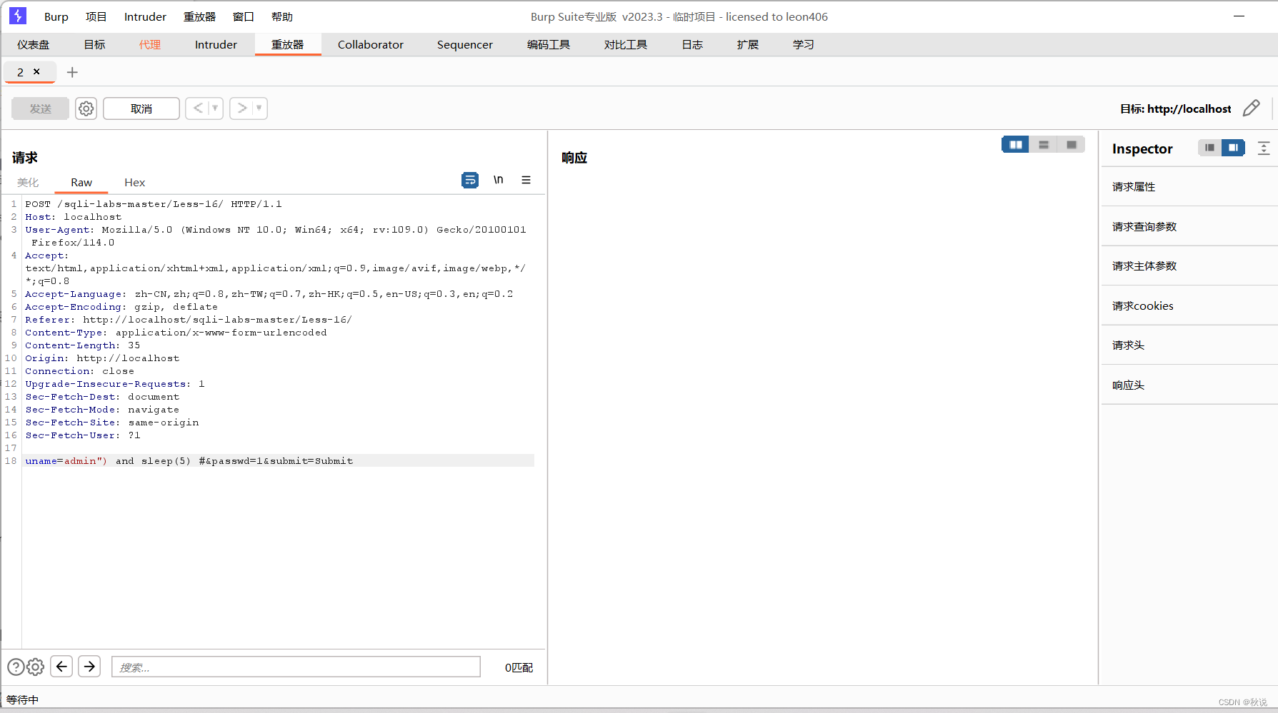Switch to the Collaborator tab
The height and width of the screenshot is (713, 1278).
click(x=371, y=44)
